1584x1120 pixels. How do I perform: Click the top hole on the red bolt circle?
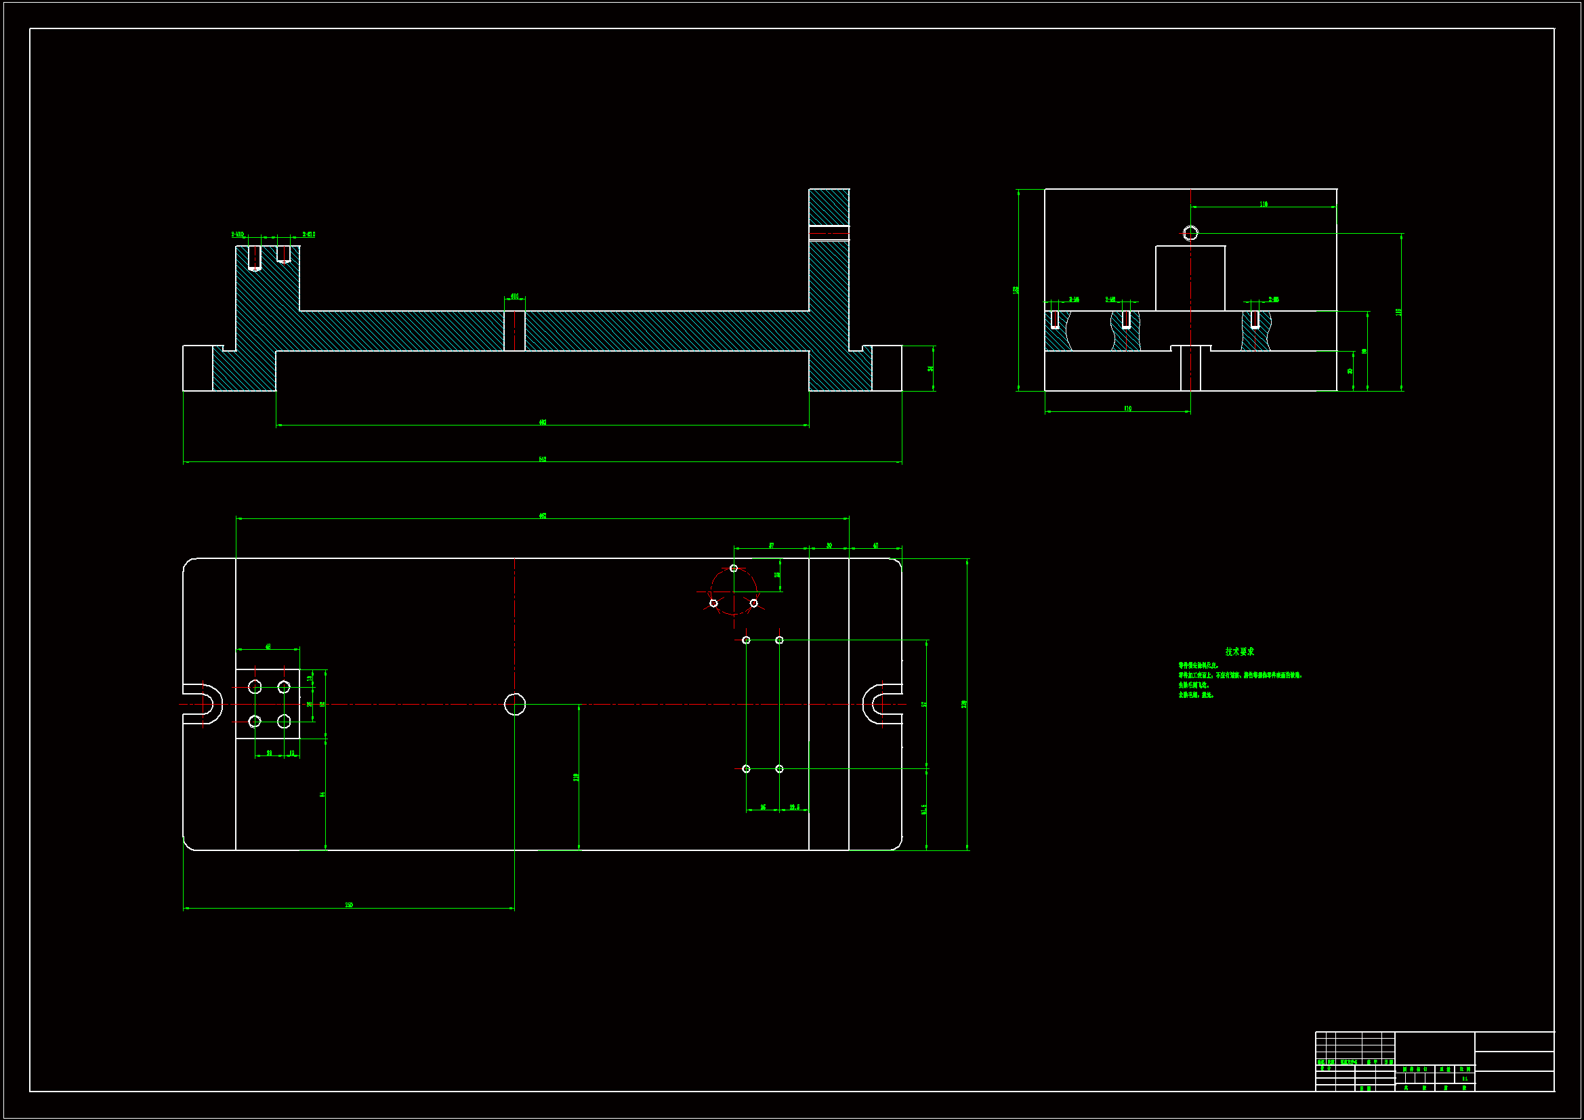733,568
